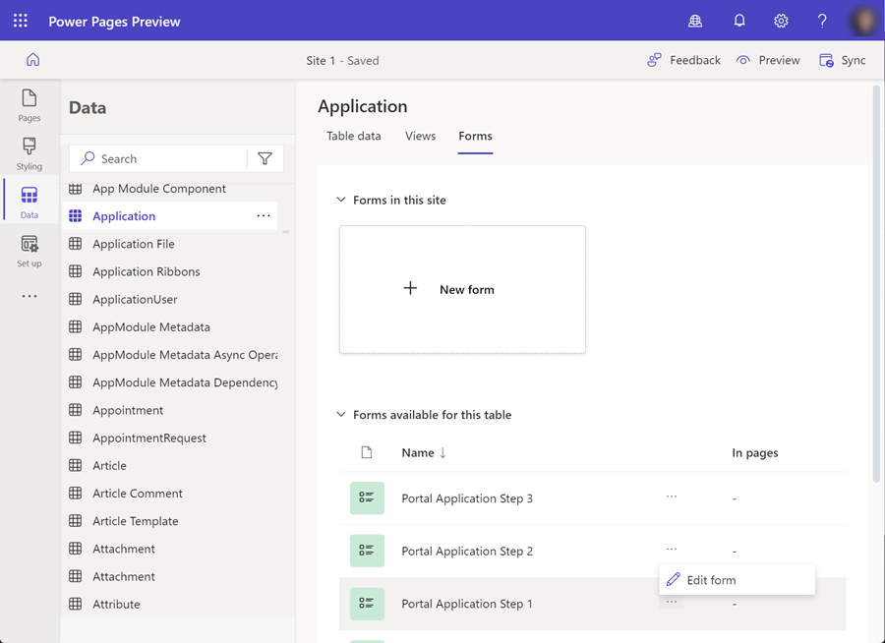Open the notifications bell
Image resolution: width=885 pixels, height=643 pixels.
(x=739, y=21)
